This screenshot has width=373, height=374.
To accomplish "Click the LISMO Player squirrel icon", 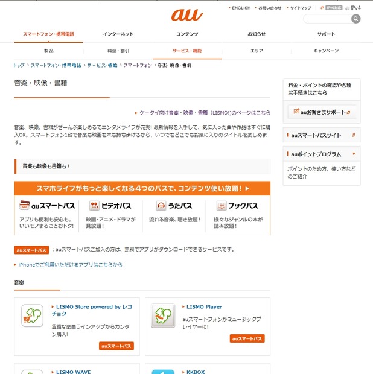I will tap(163, 315).
